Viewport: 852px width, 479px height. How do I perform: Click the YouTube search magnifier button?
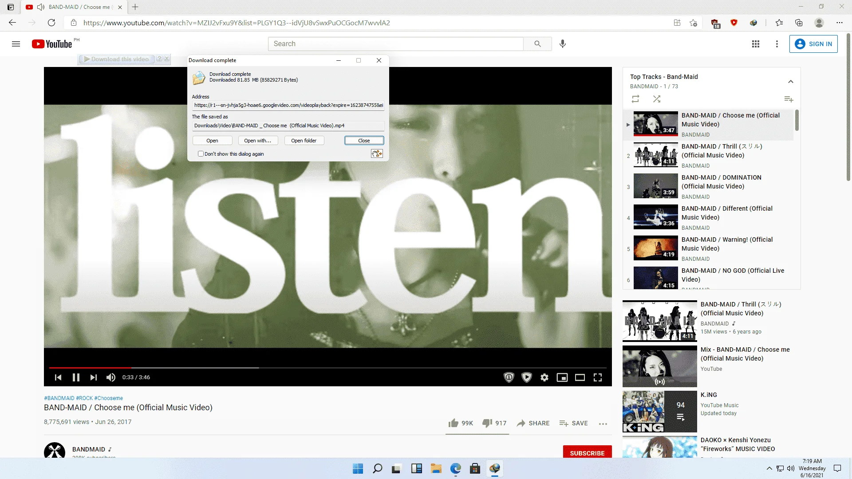point(537,44)
